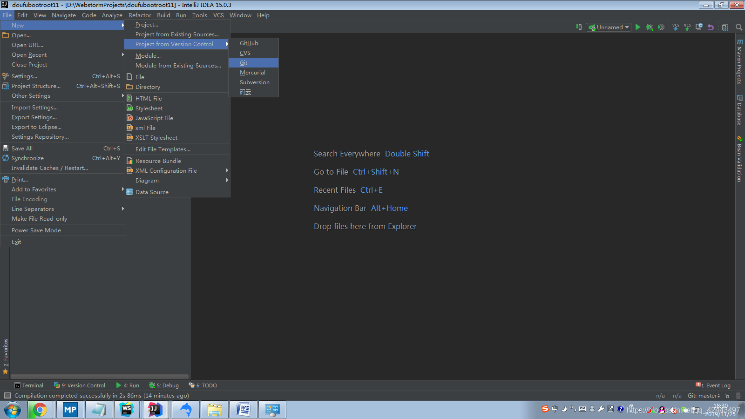Toggle Power Save Mode
Screen dimensions: 745x419
tap(63, 230)
